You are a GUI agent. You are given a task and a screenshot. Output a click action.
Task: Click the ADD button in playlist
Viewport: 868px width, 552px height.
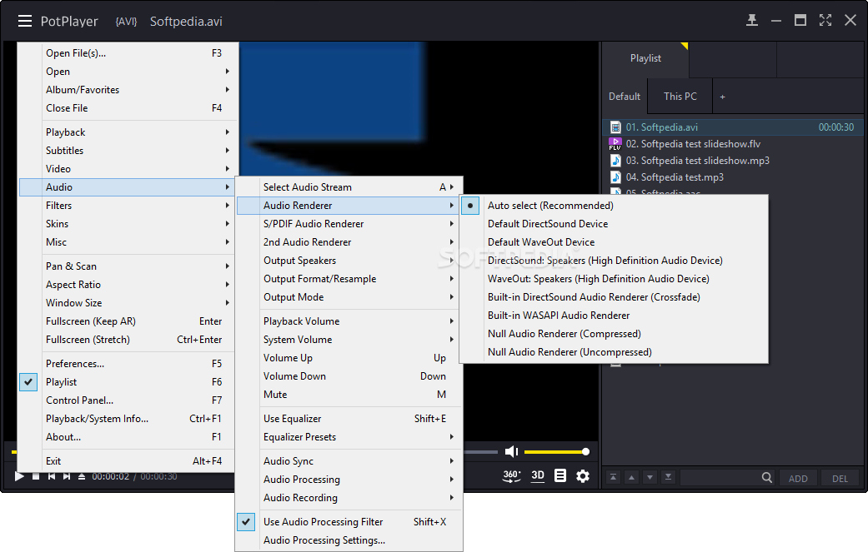click(x=798, y=479)
